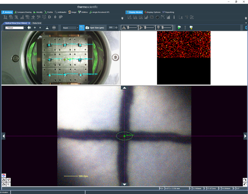Toggle the highlighted point selection tool button

pos(82,28)
